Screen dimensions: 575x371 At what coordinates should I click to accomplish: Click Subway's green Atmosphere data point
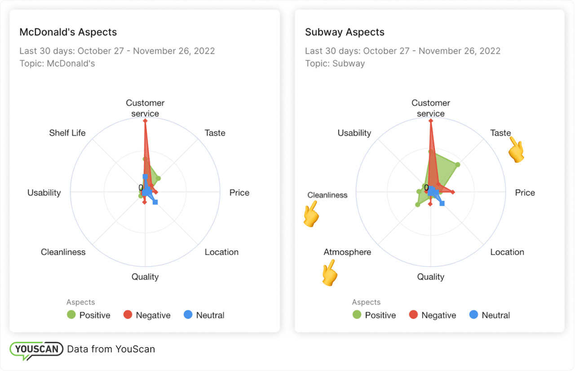pyautogui.click(x=418, y=205)
